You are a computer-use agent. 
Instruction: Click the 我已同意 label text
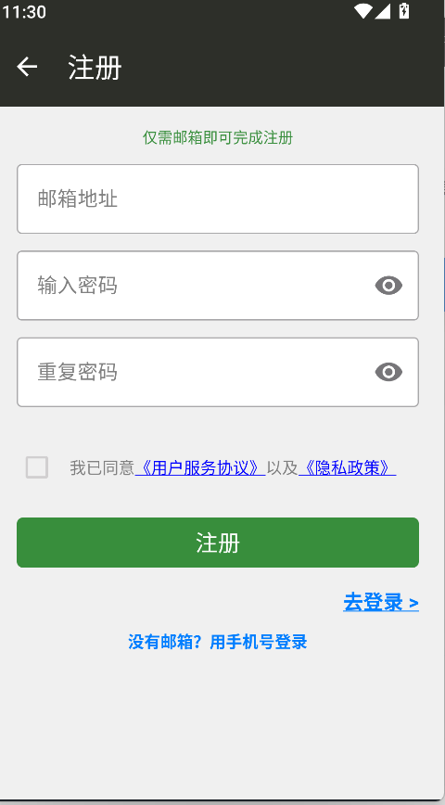click(x=102, y=468)
